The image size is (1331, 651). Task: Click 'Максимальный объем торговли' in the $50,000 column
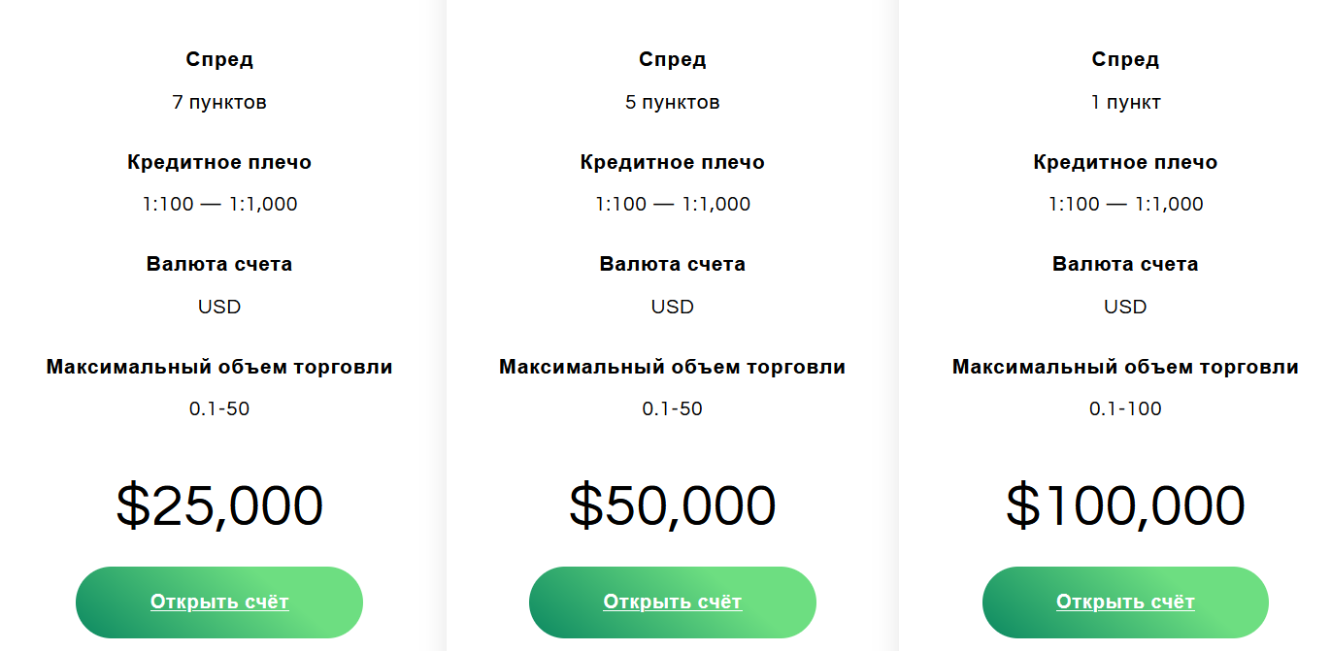click(x=672, y=367)
